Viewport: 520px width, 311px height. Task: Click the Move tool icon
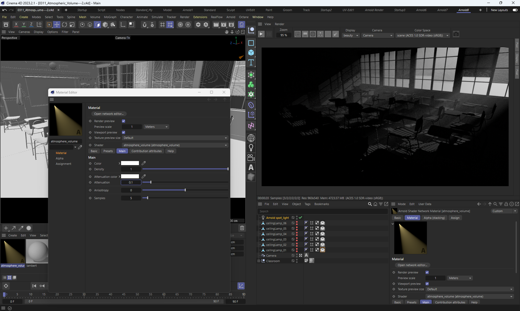point(57,25)
